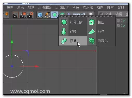Choose the 贝赛尔 bezier surface icon
Screen dimensions: 132x98
92,41
